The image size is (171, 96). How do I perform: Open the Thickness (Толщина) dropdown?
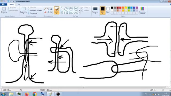point(95,10)
